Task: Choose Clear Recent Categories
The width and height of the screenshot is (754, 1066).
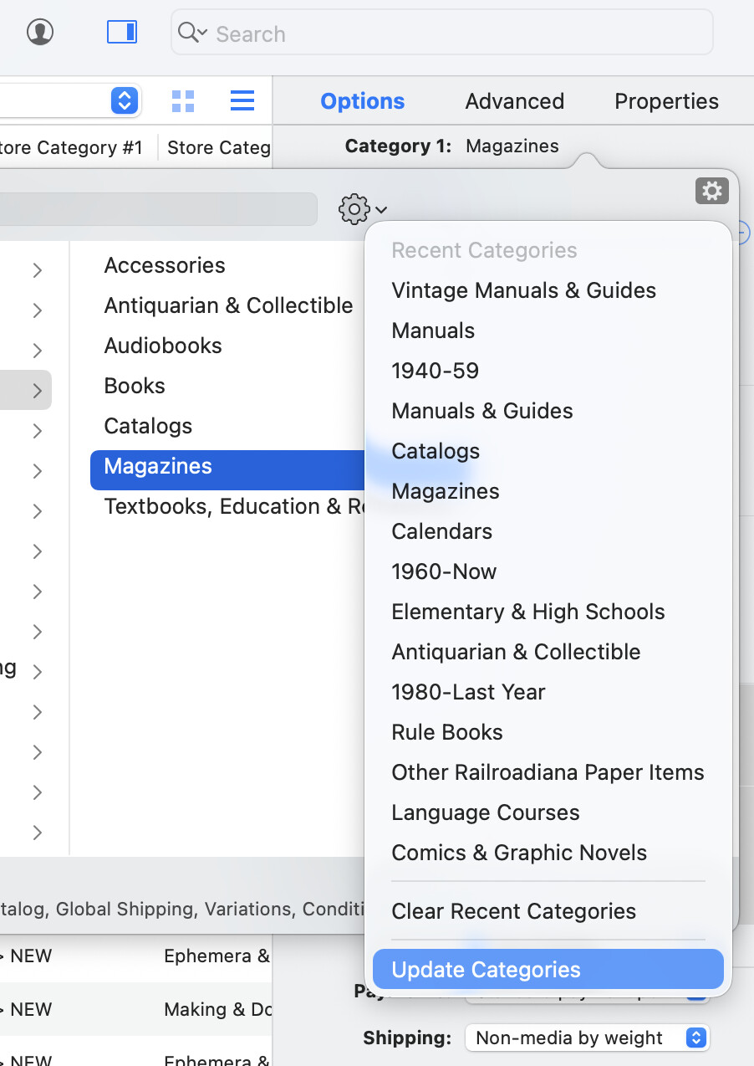Action: pyautogui.click(x=513, y=911)
